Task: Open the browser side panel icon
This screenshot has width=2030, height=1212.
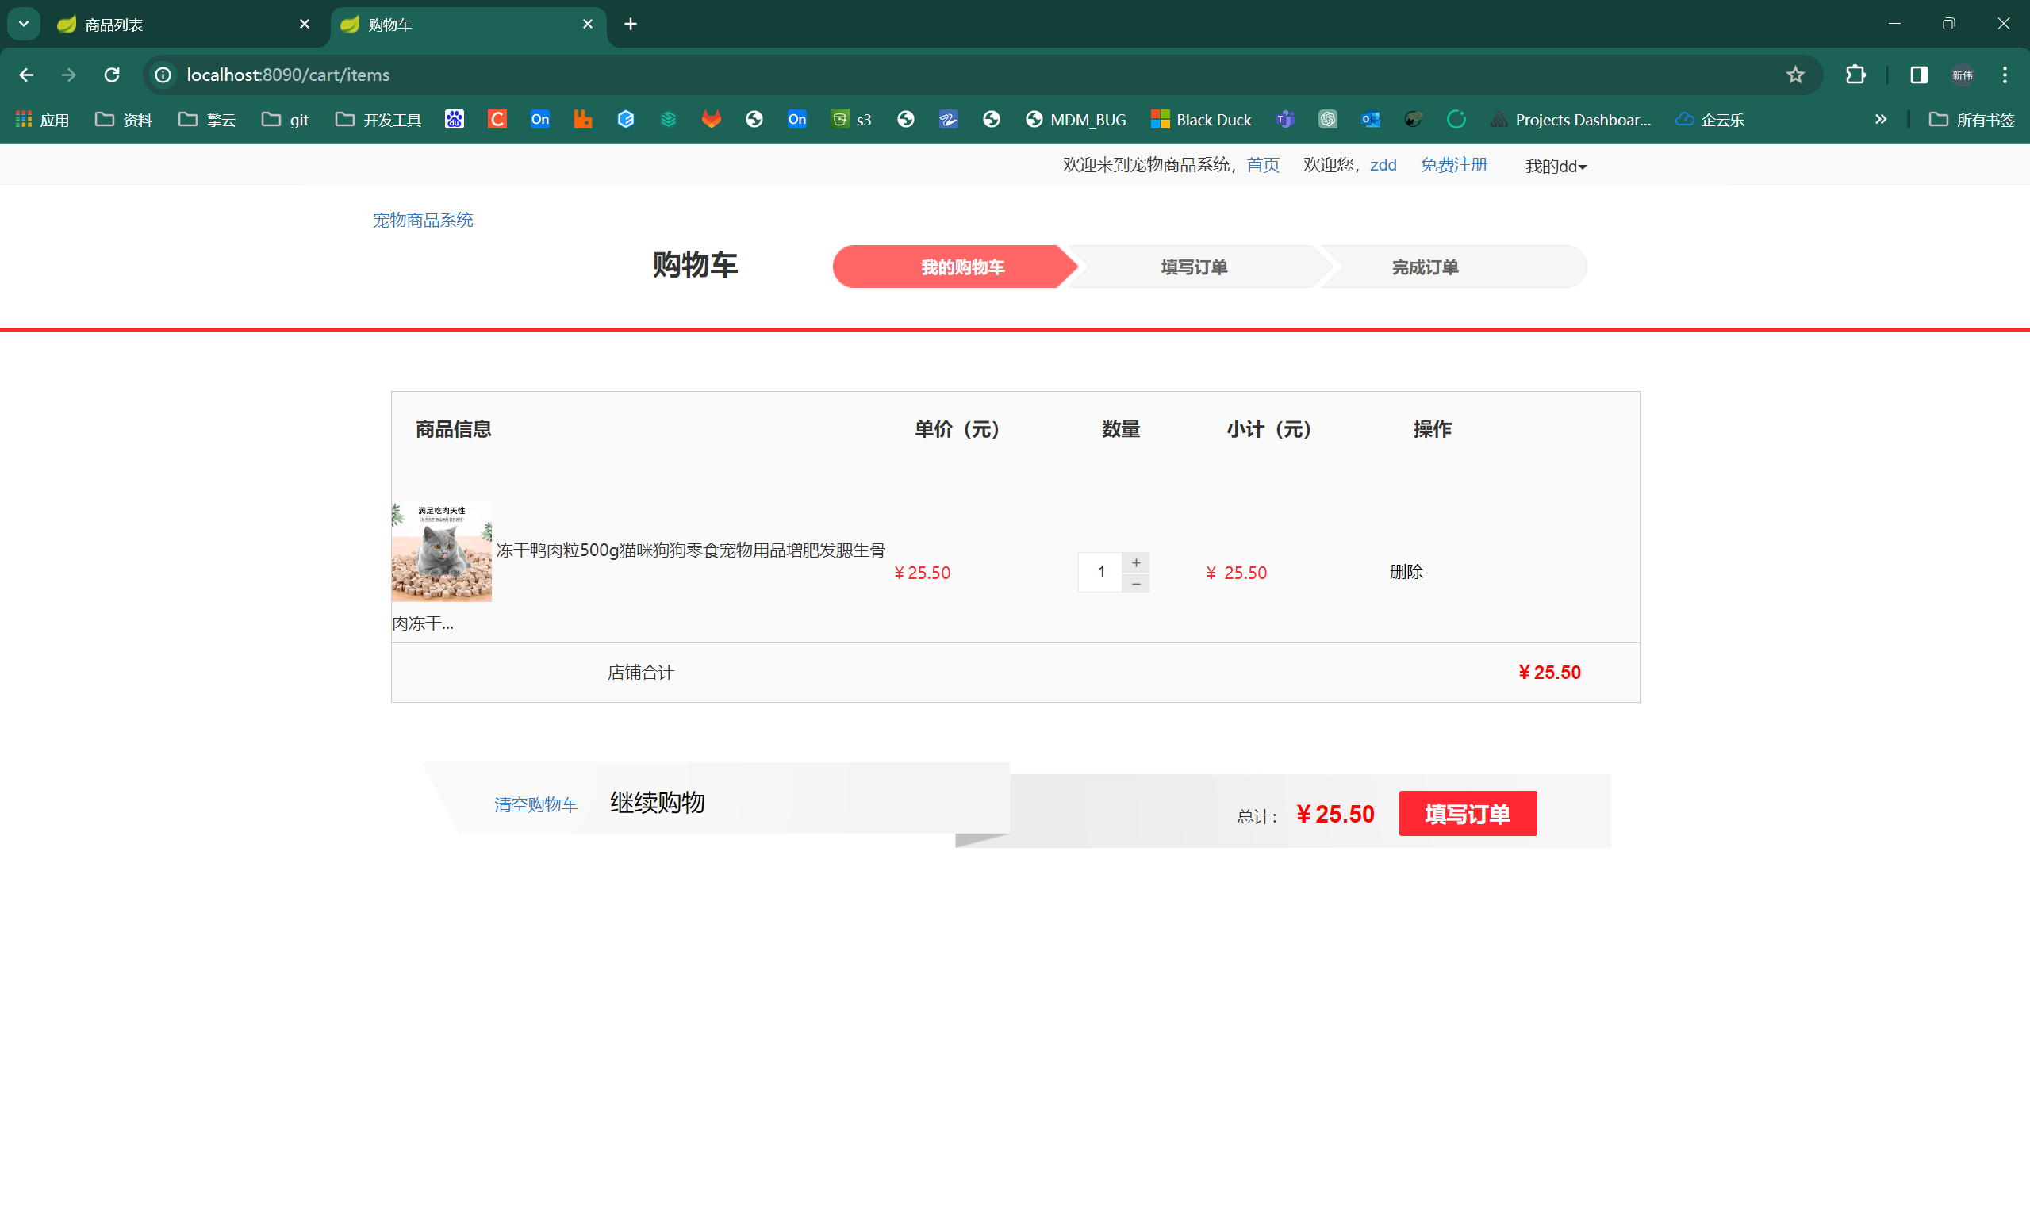Action: (x=1919, y=75)
